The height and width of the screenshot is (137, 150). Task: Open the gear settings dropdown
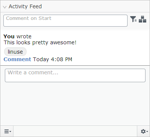pos(144,131)
